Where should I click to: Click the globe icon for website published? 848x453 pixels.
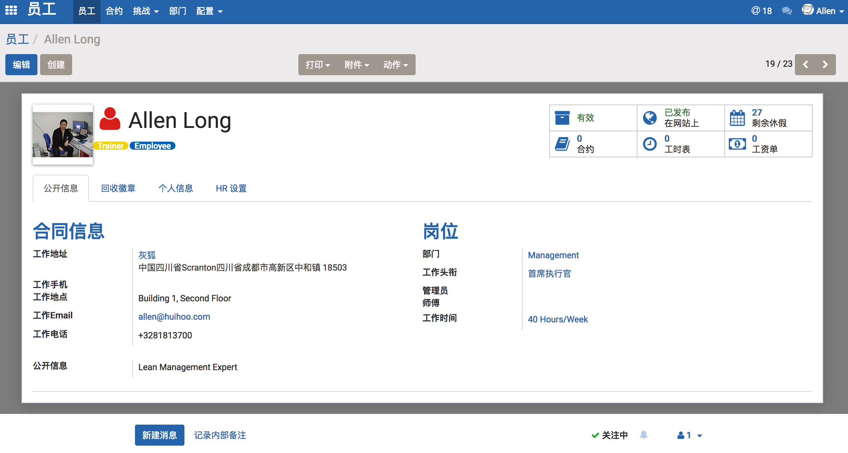(x=650, y=118)
